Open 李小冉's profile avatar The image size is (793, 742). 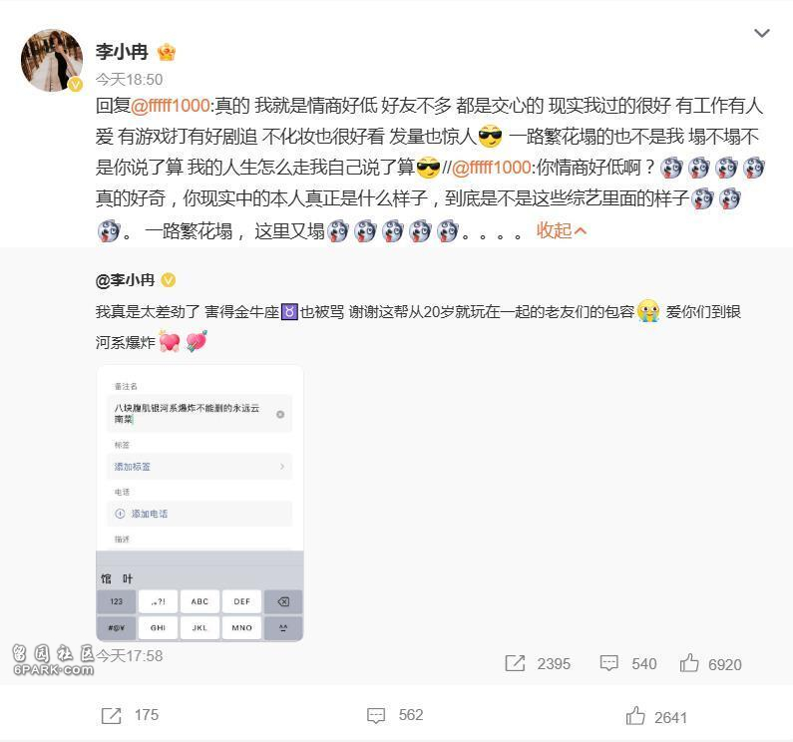click(x=52, y=61)
